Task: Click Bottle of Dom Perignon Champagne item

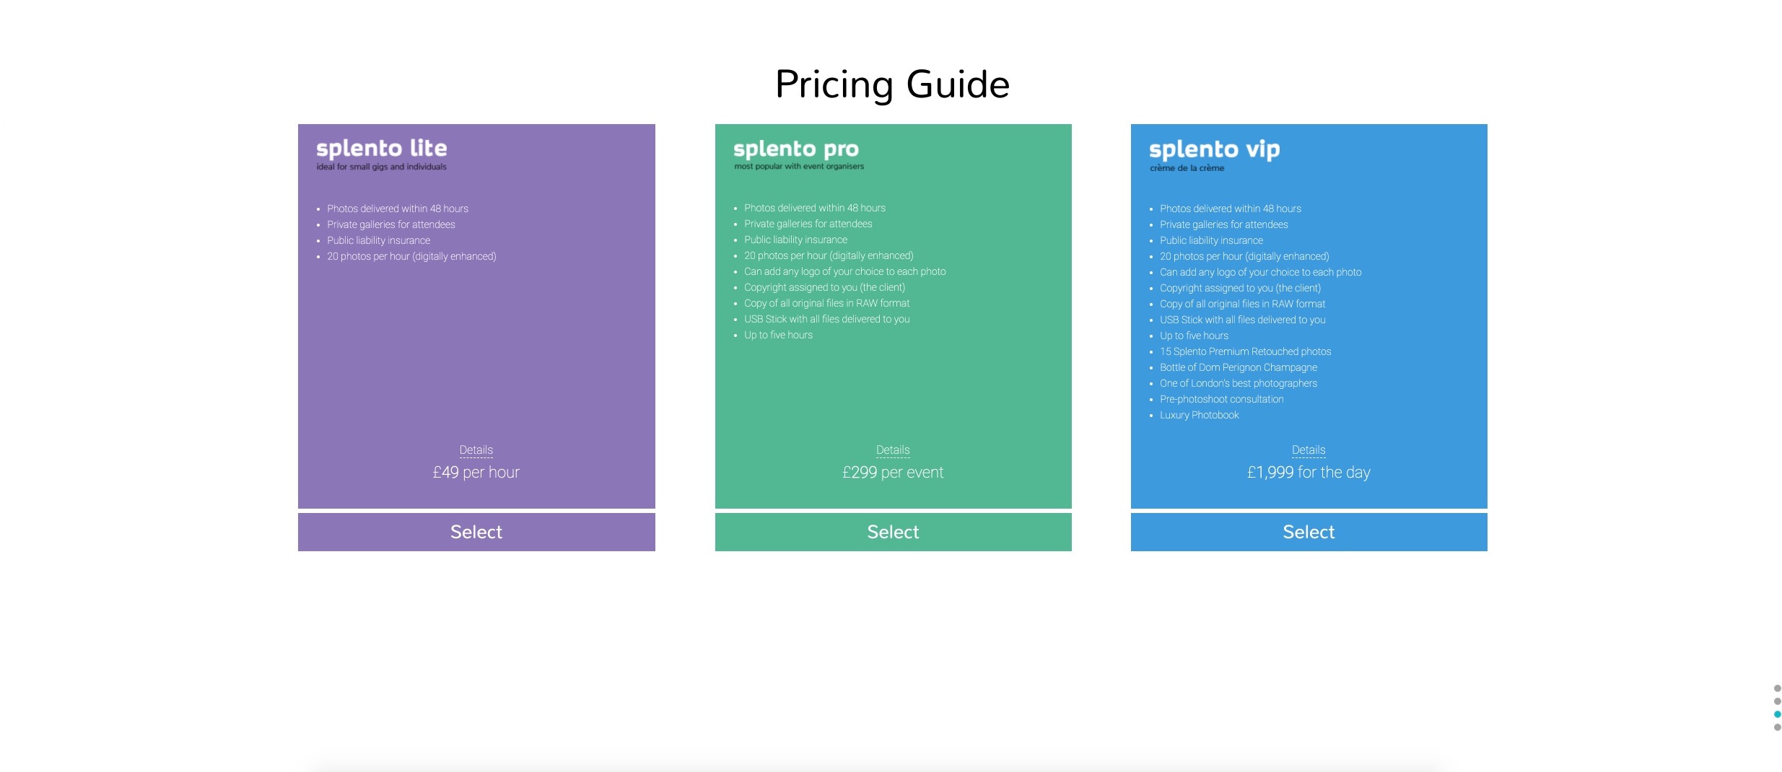Action: tap(1239, 367)
